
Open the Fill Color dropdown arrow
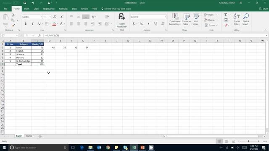tap(57, 24)
